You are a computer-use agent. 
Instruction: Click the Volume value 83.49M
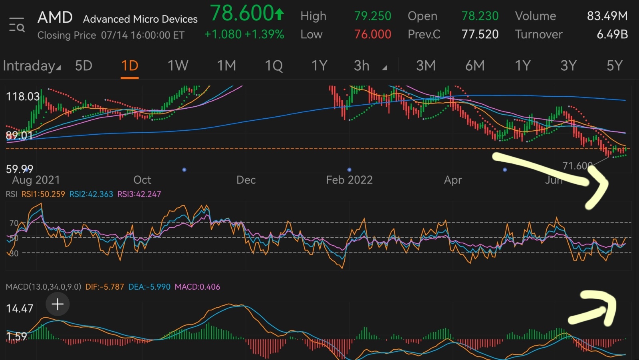click(607, 16)
